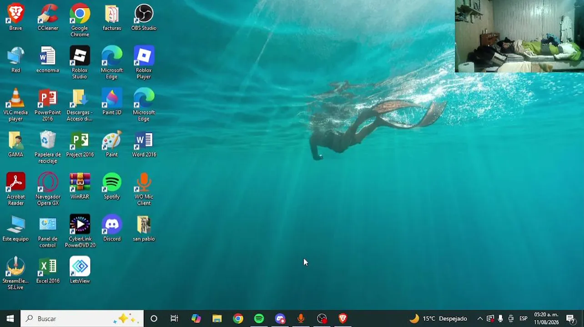Switch to Discord in the taskbar
This screenshot has width=584, height=327.
[280, 318]
